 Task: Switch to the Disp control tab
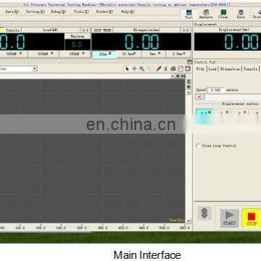tap(200, 69)
